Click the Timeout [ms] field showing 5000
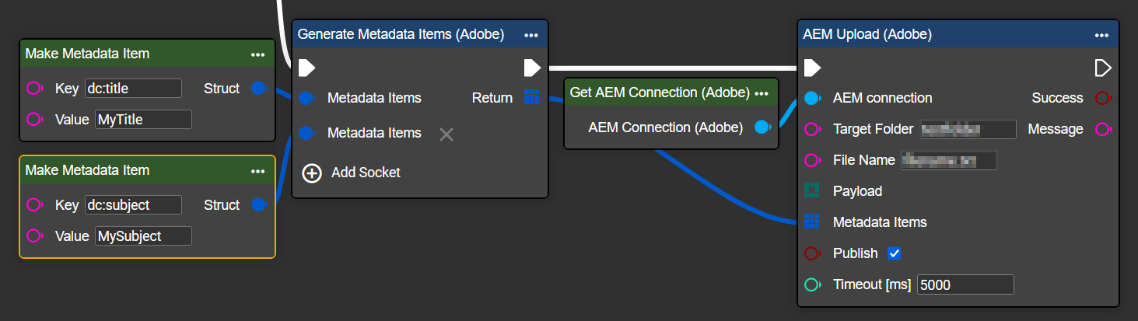 (965, 284)
